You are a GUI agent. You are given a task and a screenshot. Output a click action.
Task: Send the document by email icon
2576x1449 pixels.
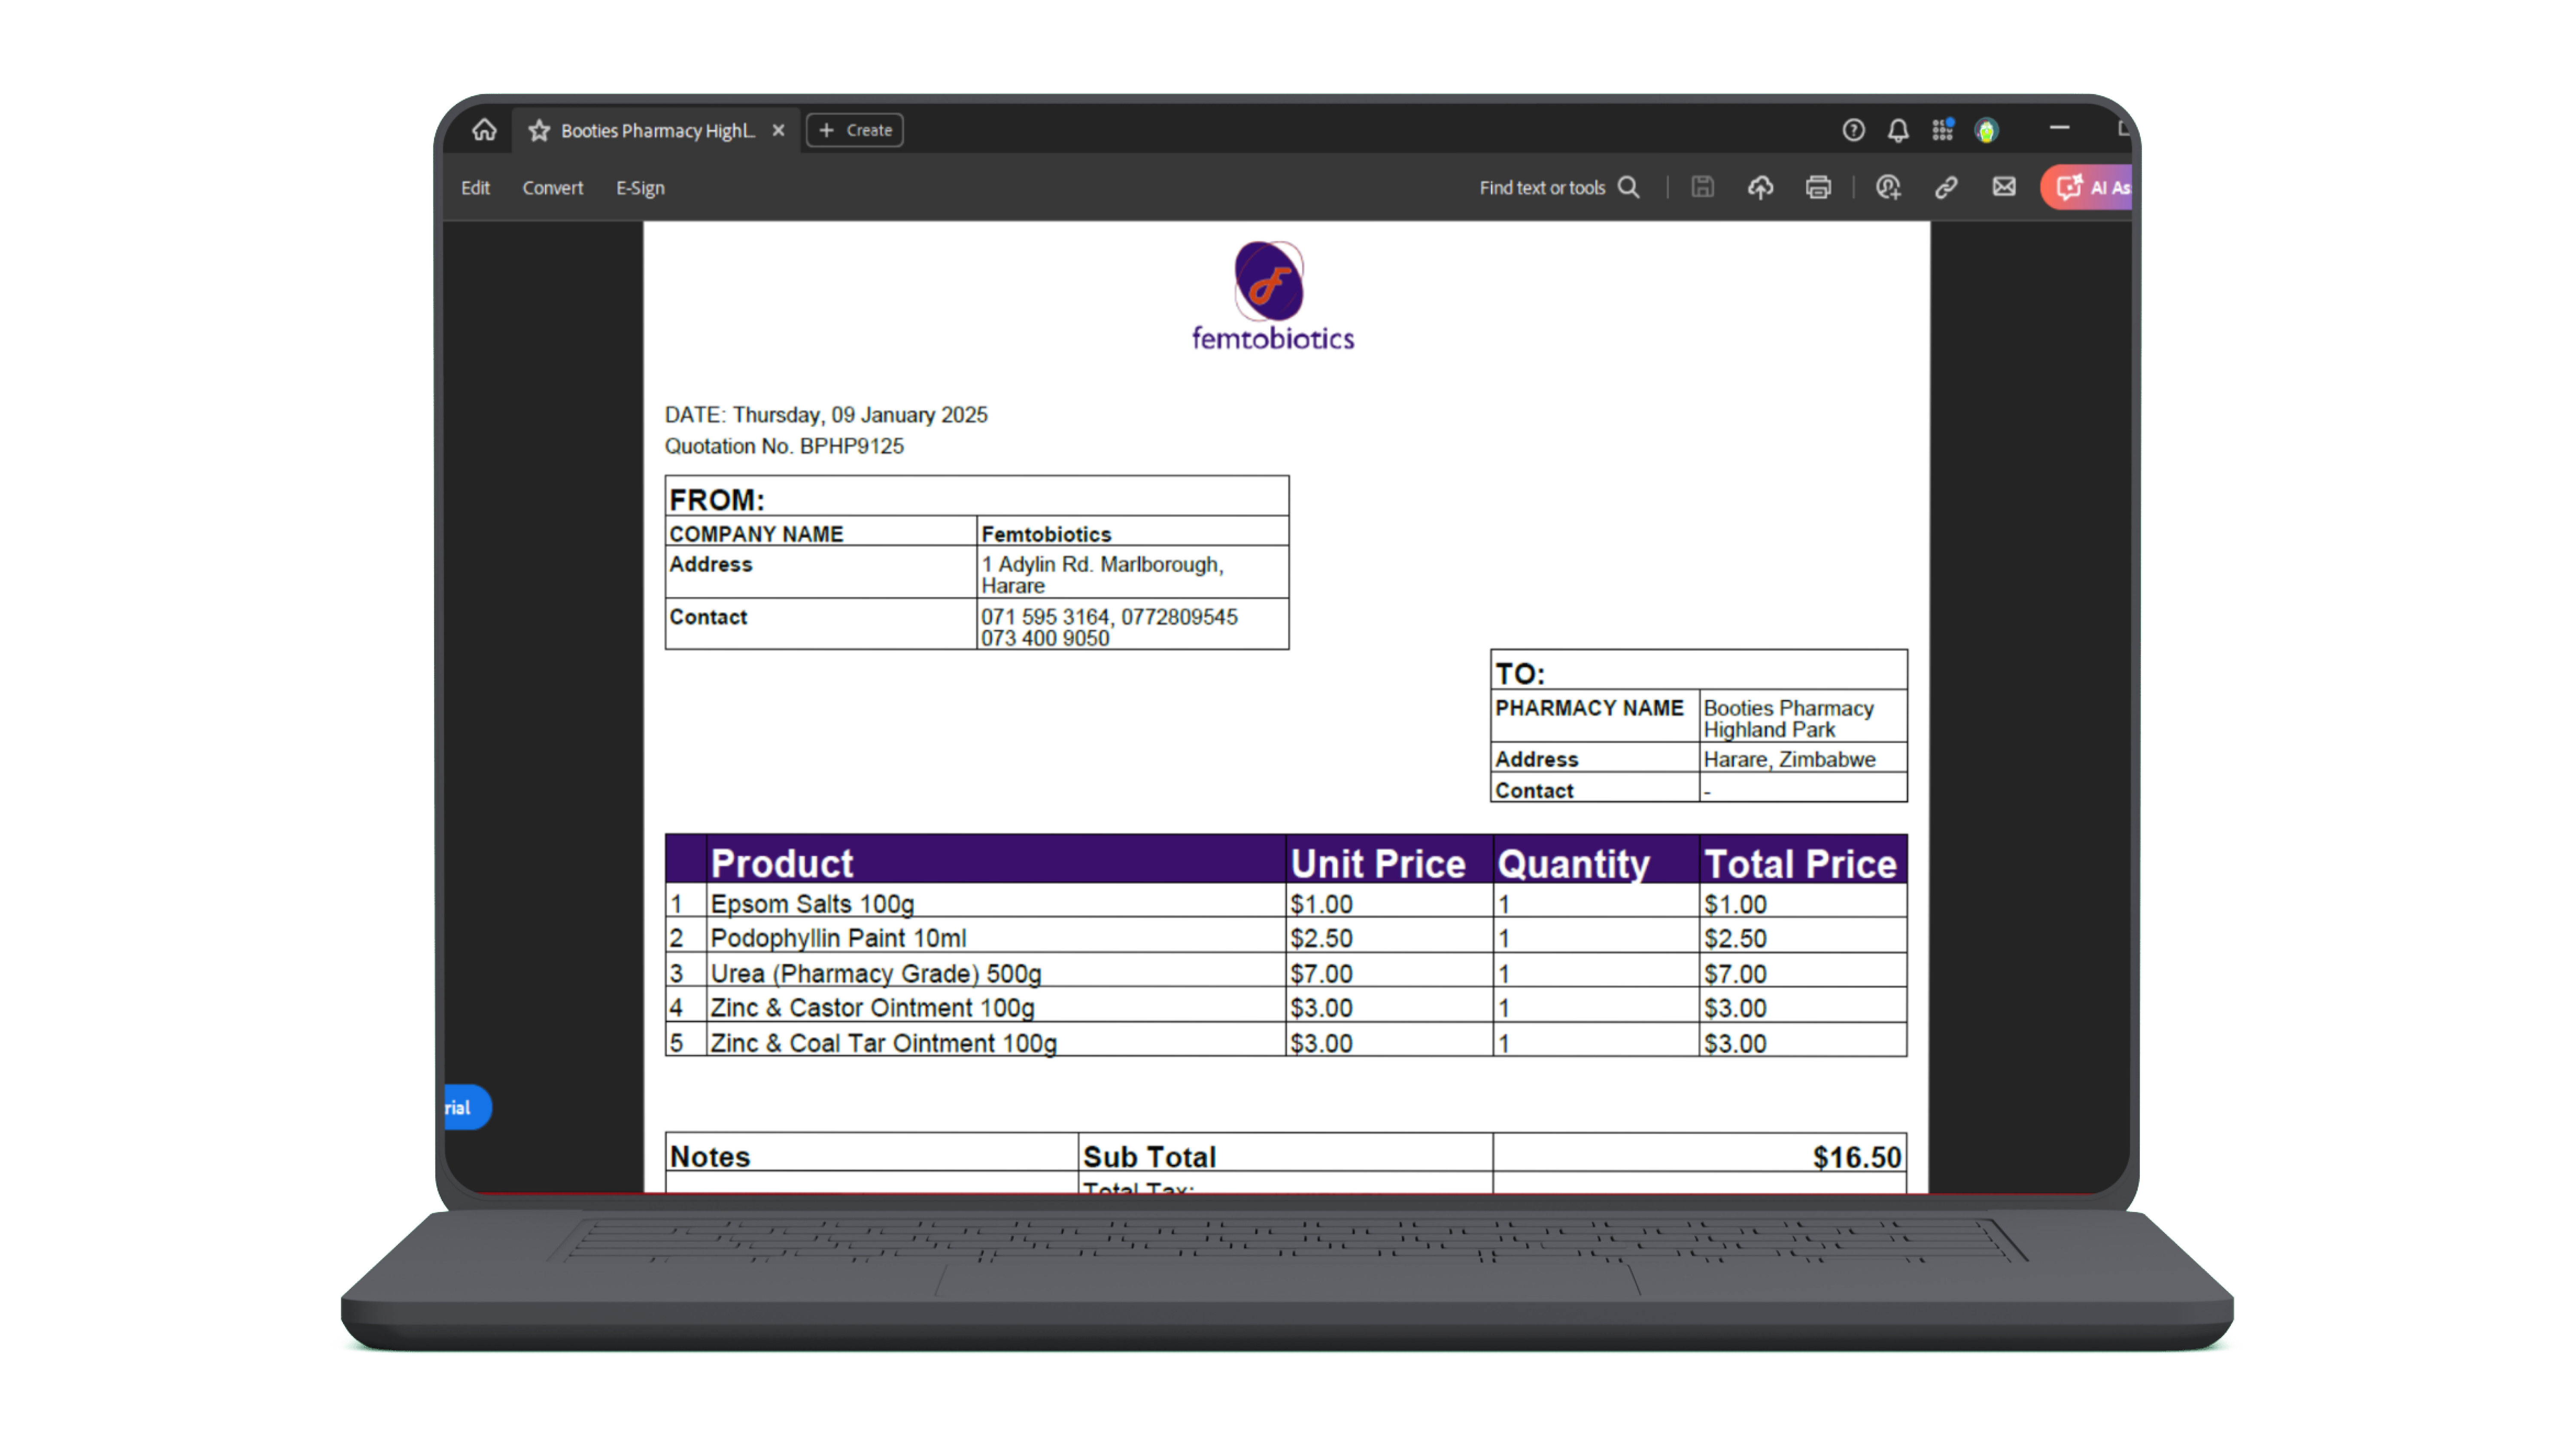pos(2004,187)
